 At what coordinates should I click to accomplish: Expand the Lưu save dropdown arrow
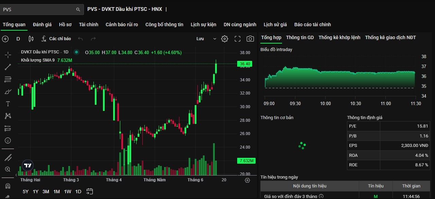214,39
